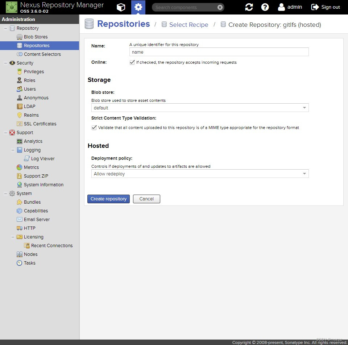Clear search with the X icon
Screen dimensions: 348x345
220,7
